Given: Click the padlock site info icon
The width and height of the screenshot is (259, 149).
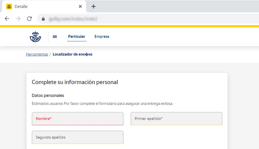Looking at the screenshot, I should 43,19.
